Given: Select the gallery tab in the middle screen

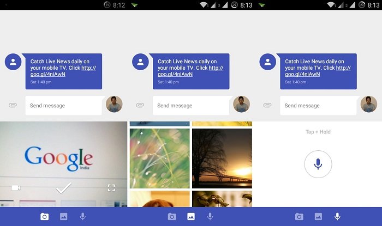Looking at the screenshot, I should click(x=191, y=217).
